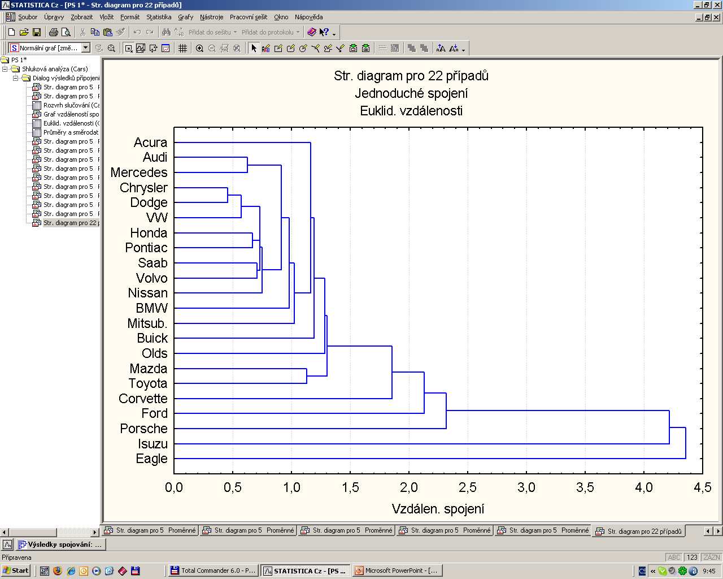Click the 'Porsche' label on the dendrogram

click(143, 429)
